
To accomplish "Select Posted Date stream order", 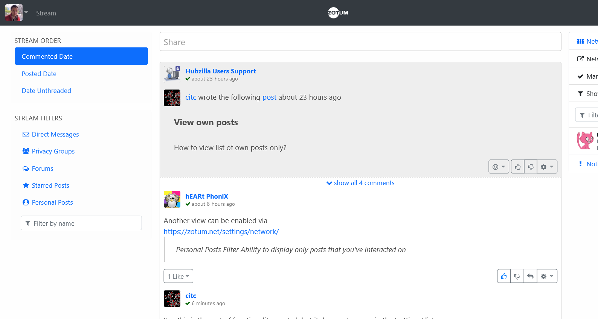I will (x=39, y=74).
